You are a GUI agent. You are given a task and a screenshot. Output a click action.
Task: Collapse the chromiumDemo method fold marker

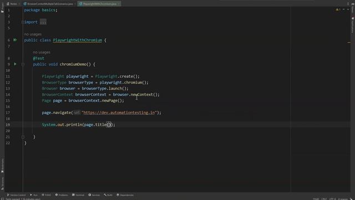tap(23, 64)
